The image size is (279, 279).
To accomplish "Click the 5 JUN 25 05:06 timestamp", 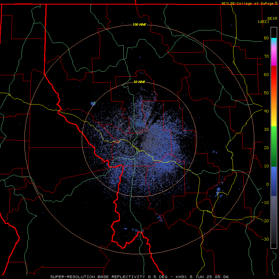I will (x=209, y=277).
